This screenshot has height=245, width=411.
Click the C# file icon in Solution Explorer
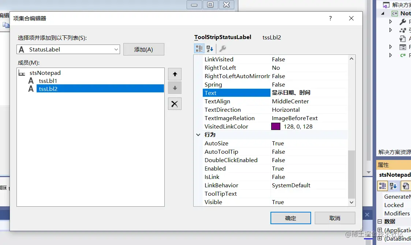(403, 55)
